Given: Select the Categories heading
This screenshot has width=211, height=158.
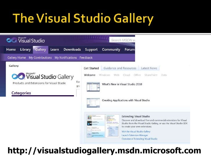Looking at the screenshot, I should coord(21,93).
